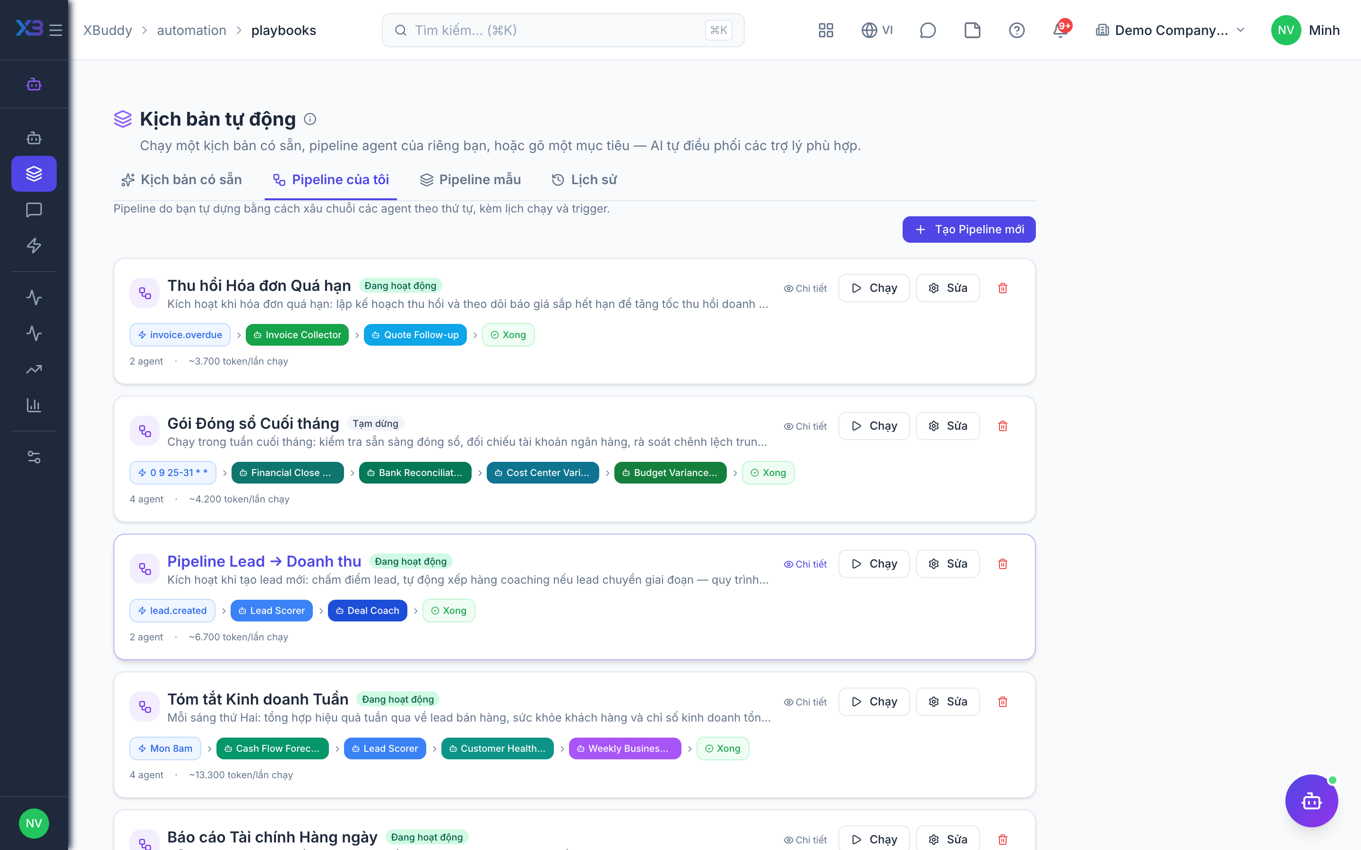This screenshot has height=850, width=1361.
Task: Open the VI language selector
Action: tap(877, 30)
